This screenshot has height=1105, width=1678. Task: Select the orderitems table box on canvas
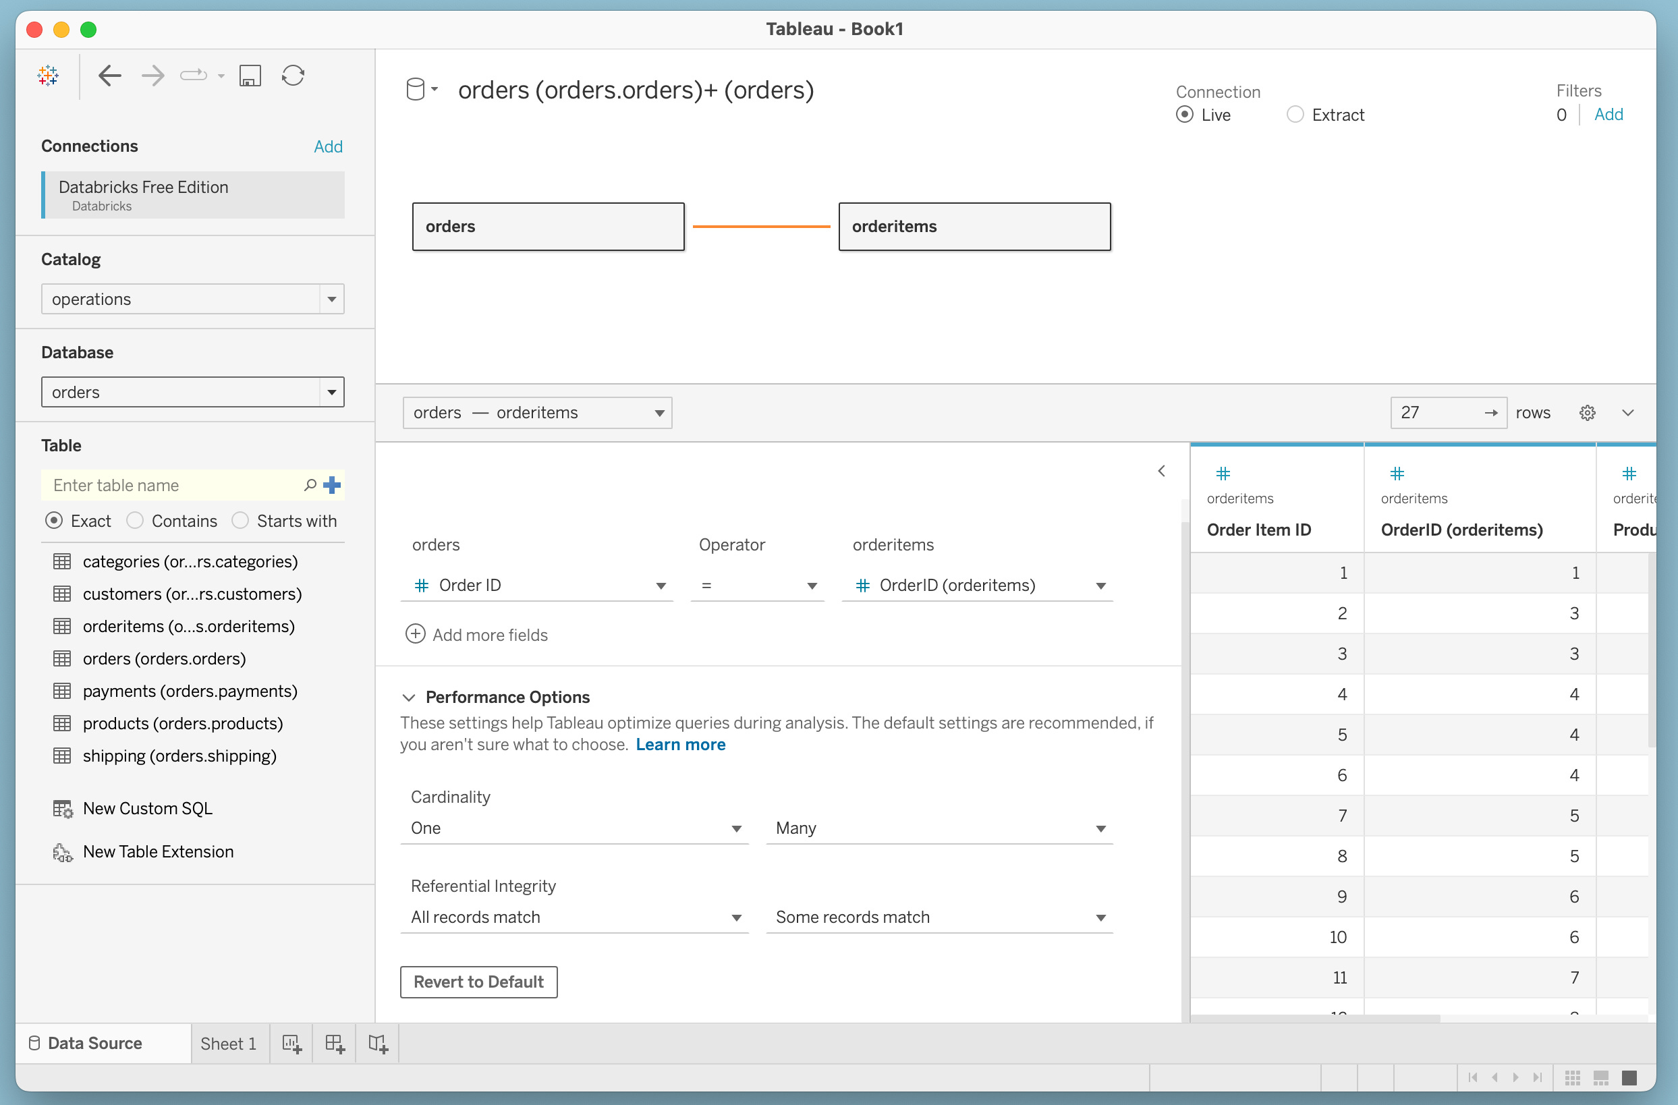(x=974, y=226)
